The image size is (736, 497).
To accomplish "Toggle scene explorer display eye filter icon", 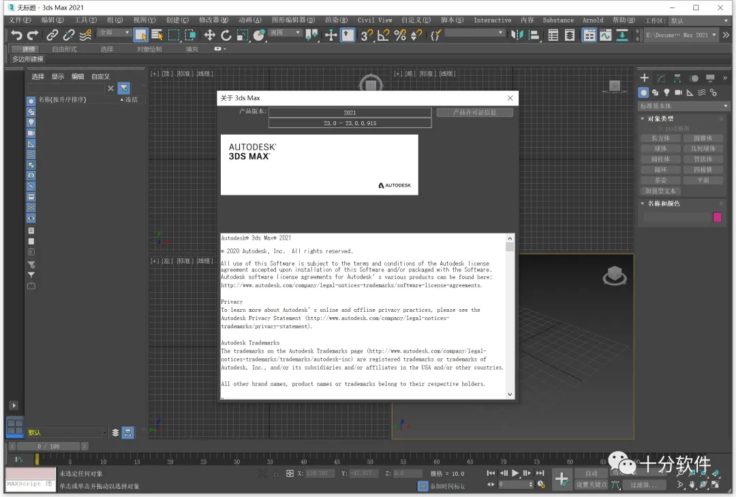I will click(31, 218).
